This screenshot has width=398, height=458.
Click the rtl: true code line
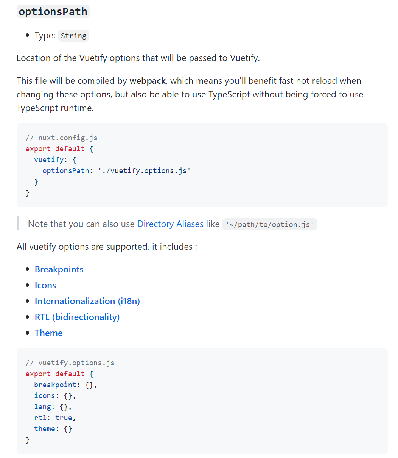point(55,417)
